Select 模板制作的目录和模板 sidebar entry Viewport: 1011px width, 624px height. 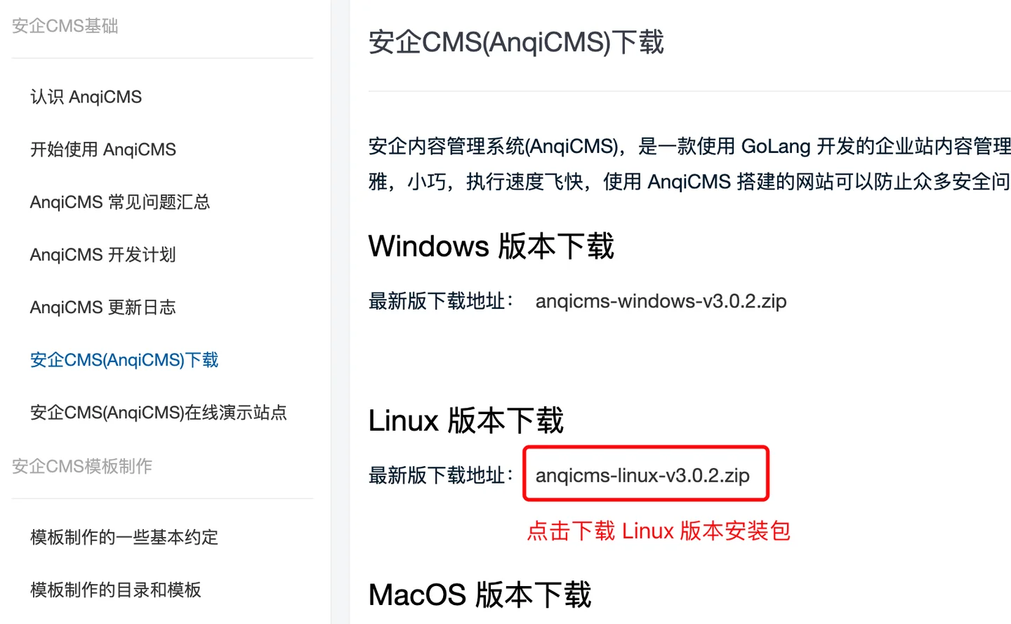click(115, 590)
